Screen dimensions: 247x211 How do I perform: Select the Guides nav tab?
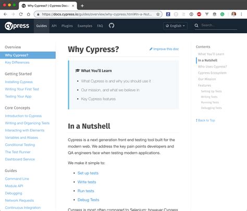42,26
